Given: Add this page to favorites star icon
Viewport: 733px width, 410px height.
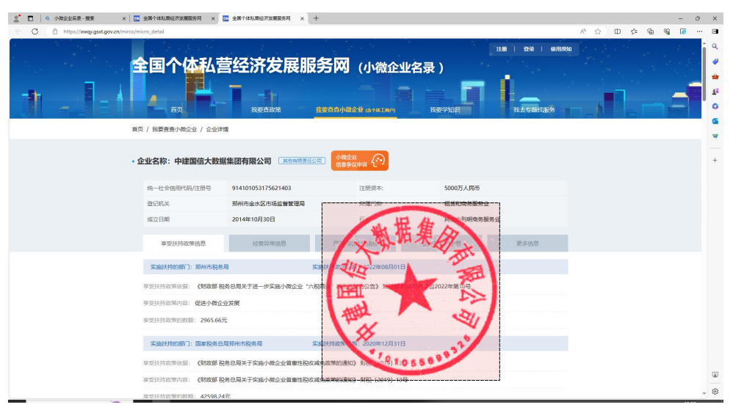Looking at the screenshot, I should pyautogui.click(x=598, y=32).
